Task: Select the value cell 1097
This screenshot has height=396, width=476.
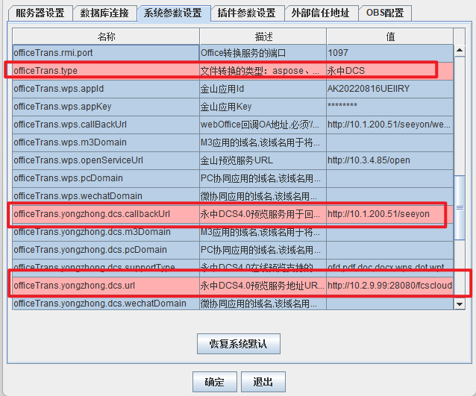Action: tap(390, 53)
